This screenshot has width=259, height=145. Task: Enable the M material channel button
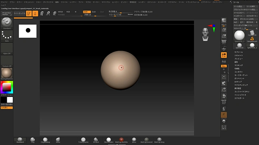click(x=76, y=12)
